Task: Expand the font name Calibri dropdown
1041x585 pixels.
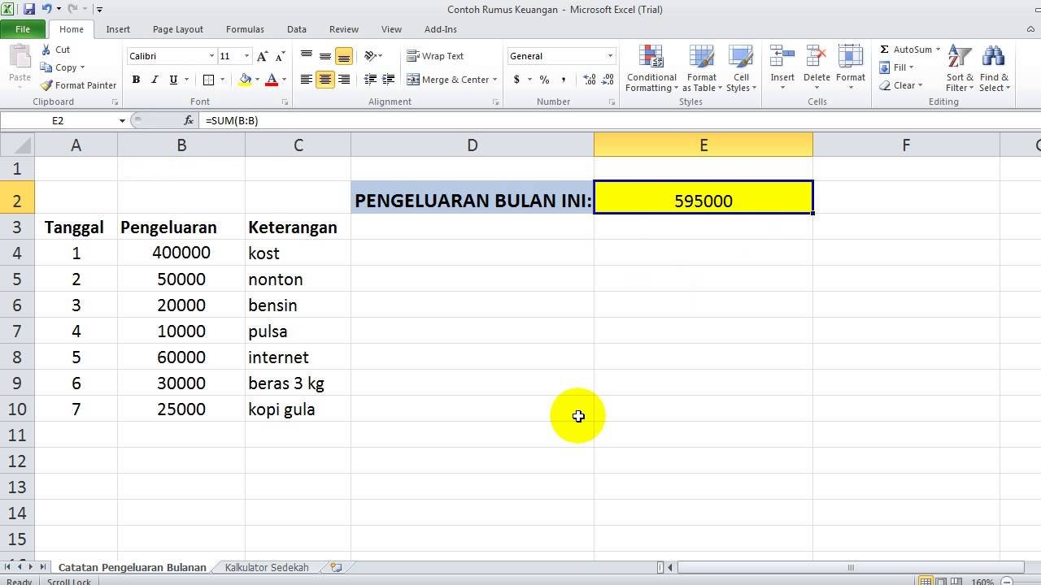Action: tap(211, 56)
